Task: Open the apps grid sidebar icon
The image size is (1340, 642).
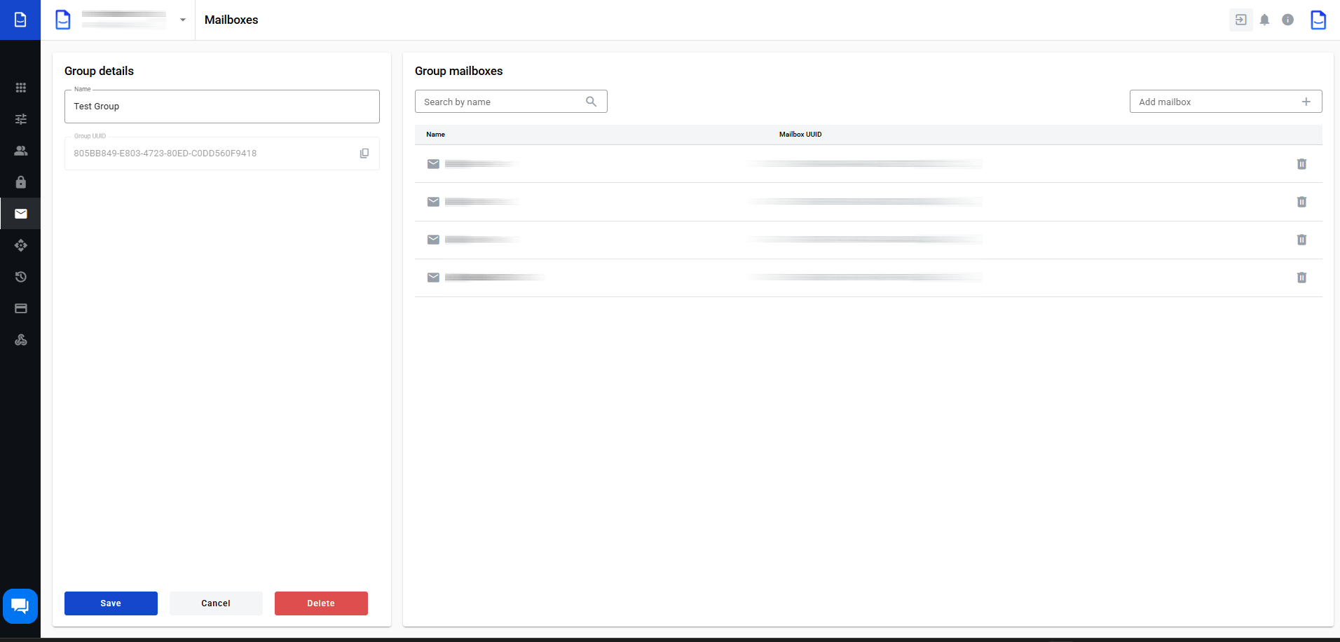Action: pyautogui.click(x=21, y=88)
